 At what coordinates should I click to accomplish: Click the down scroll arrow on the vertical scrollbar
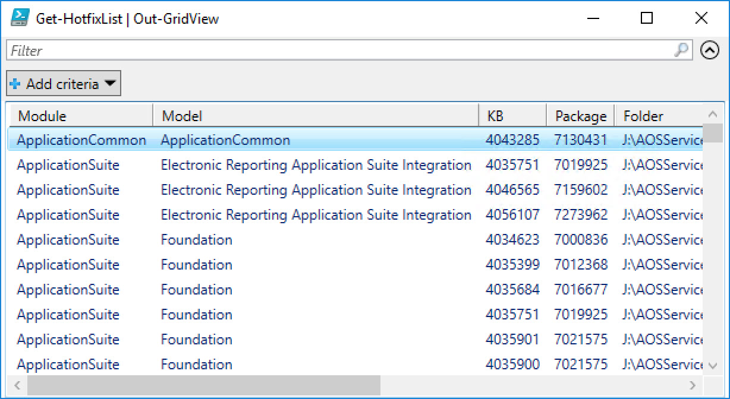pos(712,366)
